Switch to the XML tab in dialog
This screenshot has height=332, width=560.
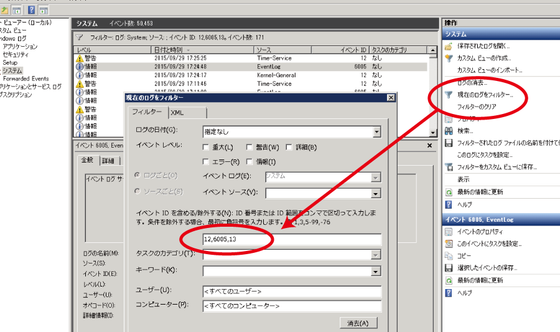[x=187, y=113]
